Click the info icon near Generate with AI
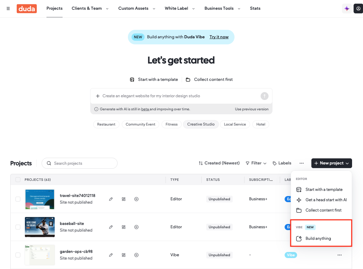The image size is (363, 269). (x=96, y=109)
